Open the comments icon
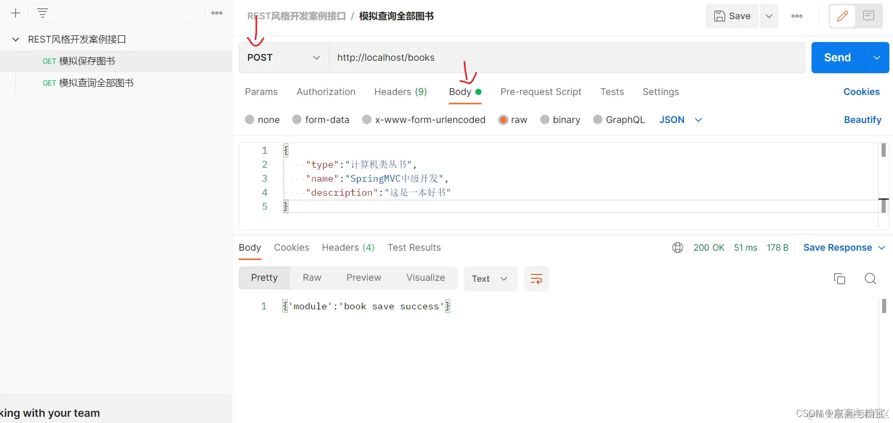This screenshot has width=893, height=423. pos(869,16)
